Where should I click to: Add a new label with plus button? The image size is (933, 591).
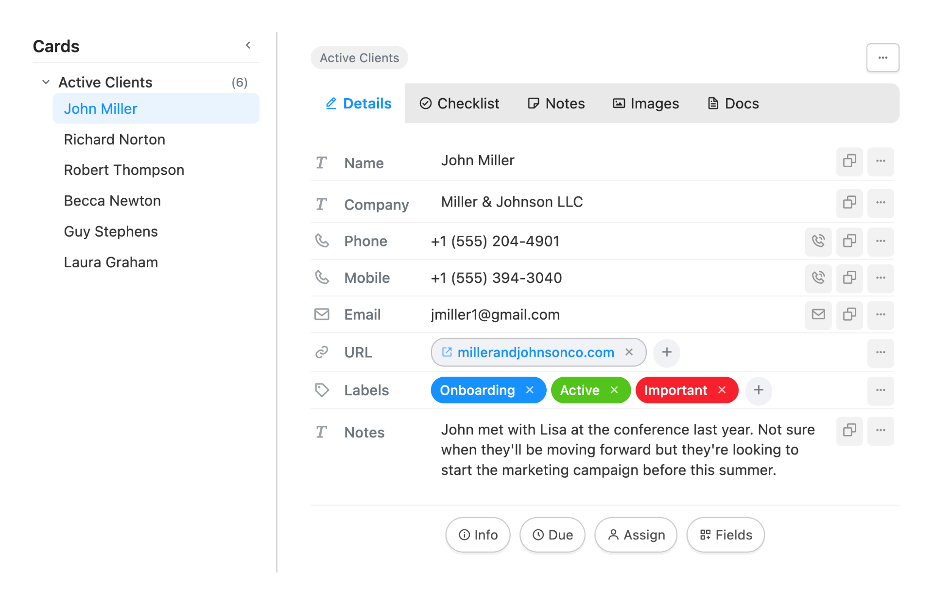(x=758, y=390)
